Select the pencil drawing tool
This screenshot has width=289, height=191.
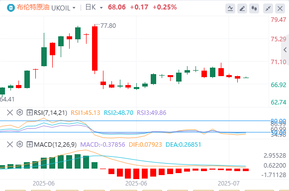pyautogui.click(x=242, y=8)
